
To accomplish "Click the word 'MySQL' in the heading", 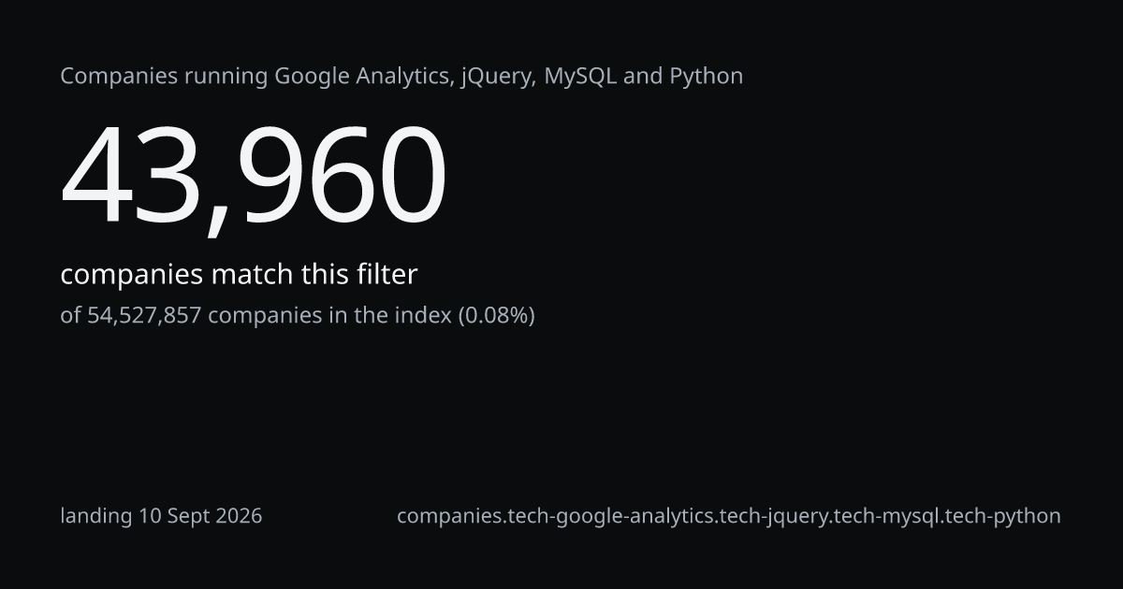I will pyautogui.click(x=580, y=77).
